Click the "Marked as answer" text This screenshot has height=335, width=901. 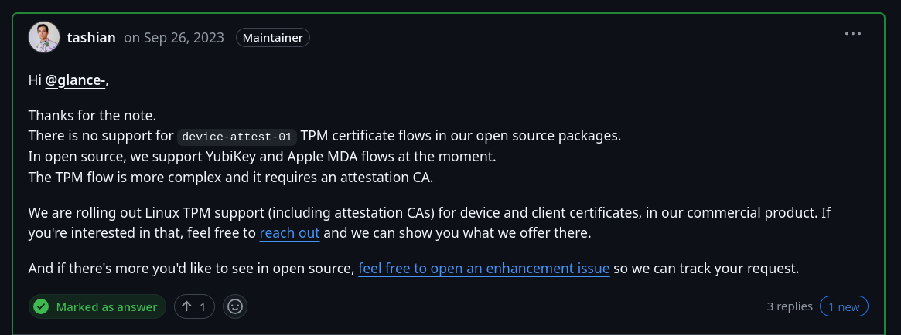[x=107, y=306]
